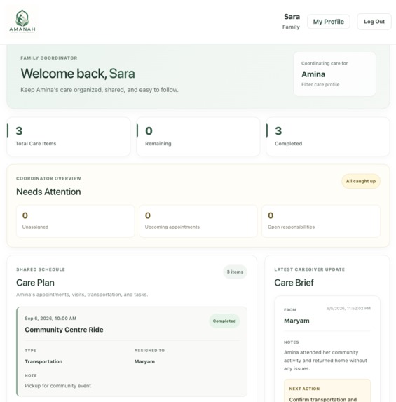Image resolution: width=396 pixels, height=402 pixels.
Task: Select the FAMILY COORDINATOR label
Action: (x=49, y=58)
